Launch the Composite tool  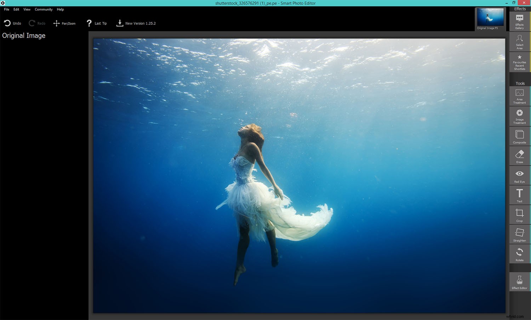click(x=519, y=136)
